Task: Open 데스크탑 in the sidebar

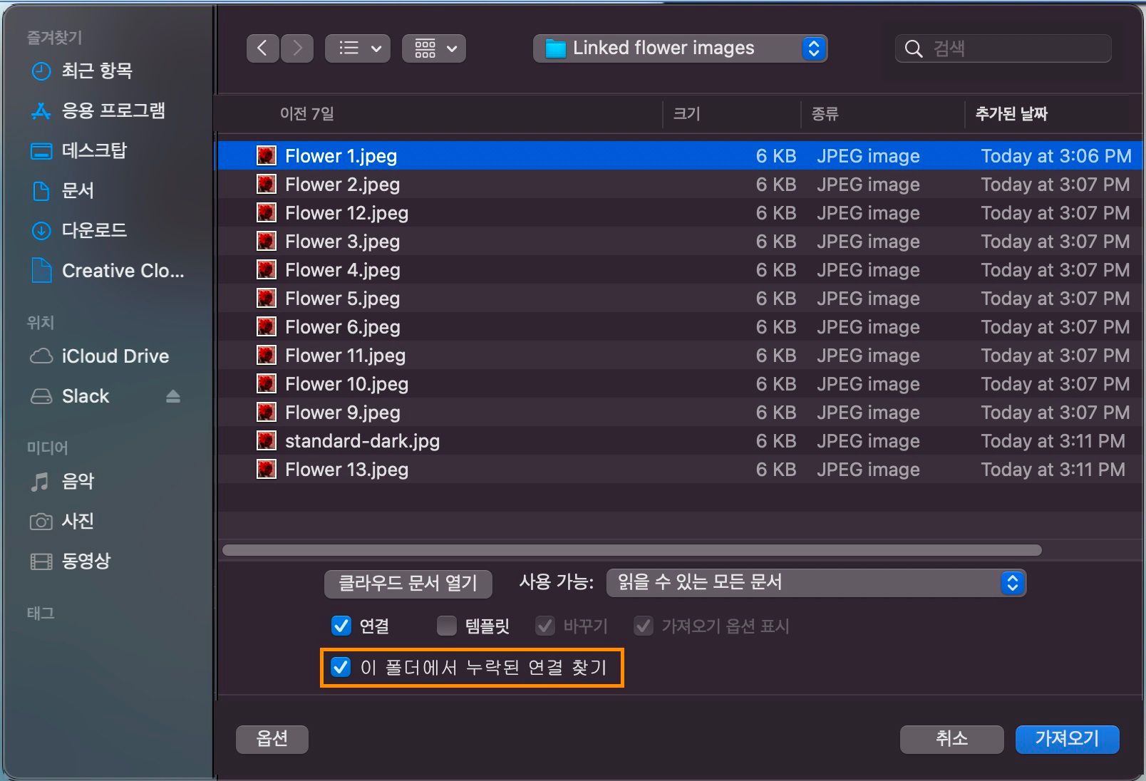Action: (x=78, y=150)
